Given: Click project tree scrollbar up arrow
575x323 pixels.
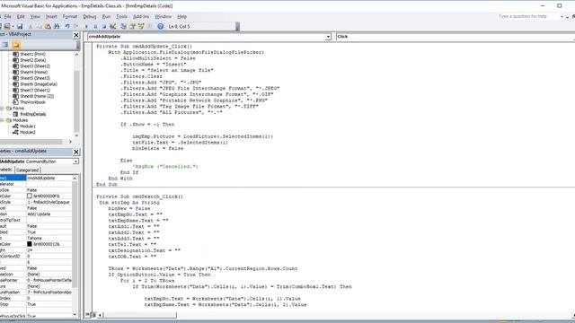Looking at the screenshot, I should click(76, 54).
